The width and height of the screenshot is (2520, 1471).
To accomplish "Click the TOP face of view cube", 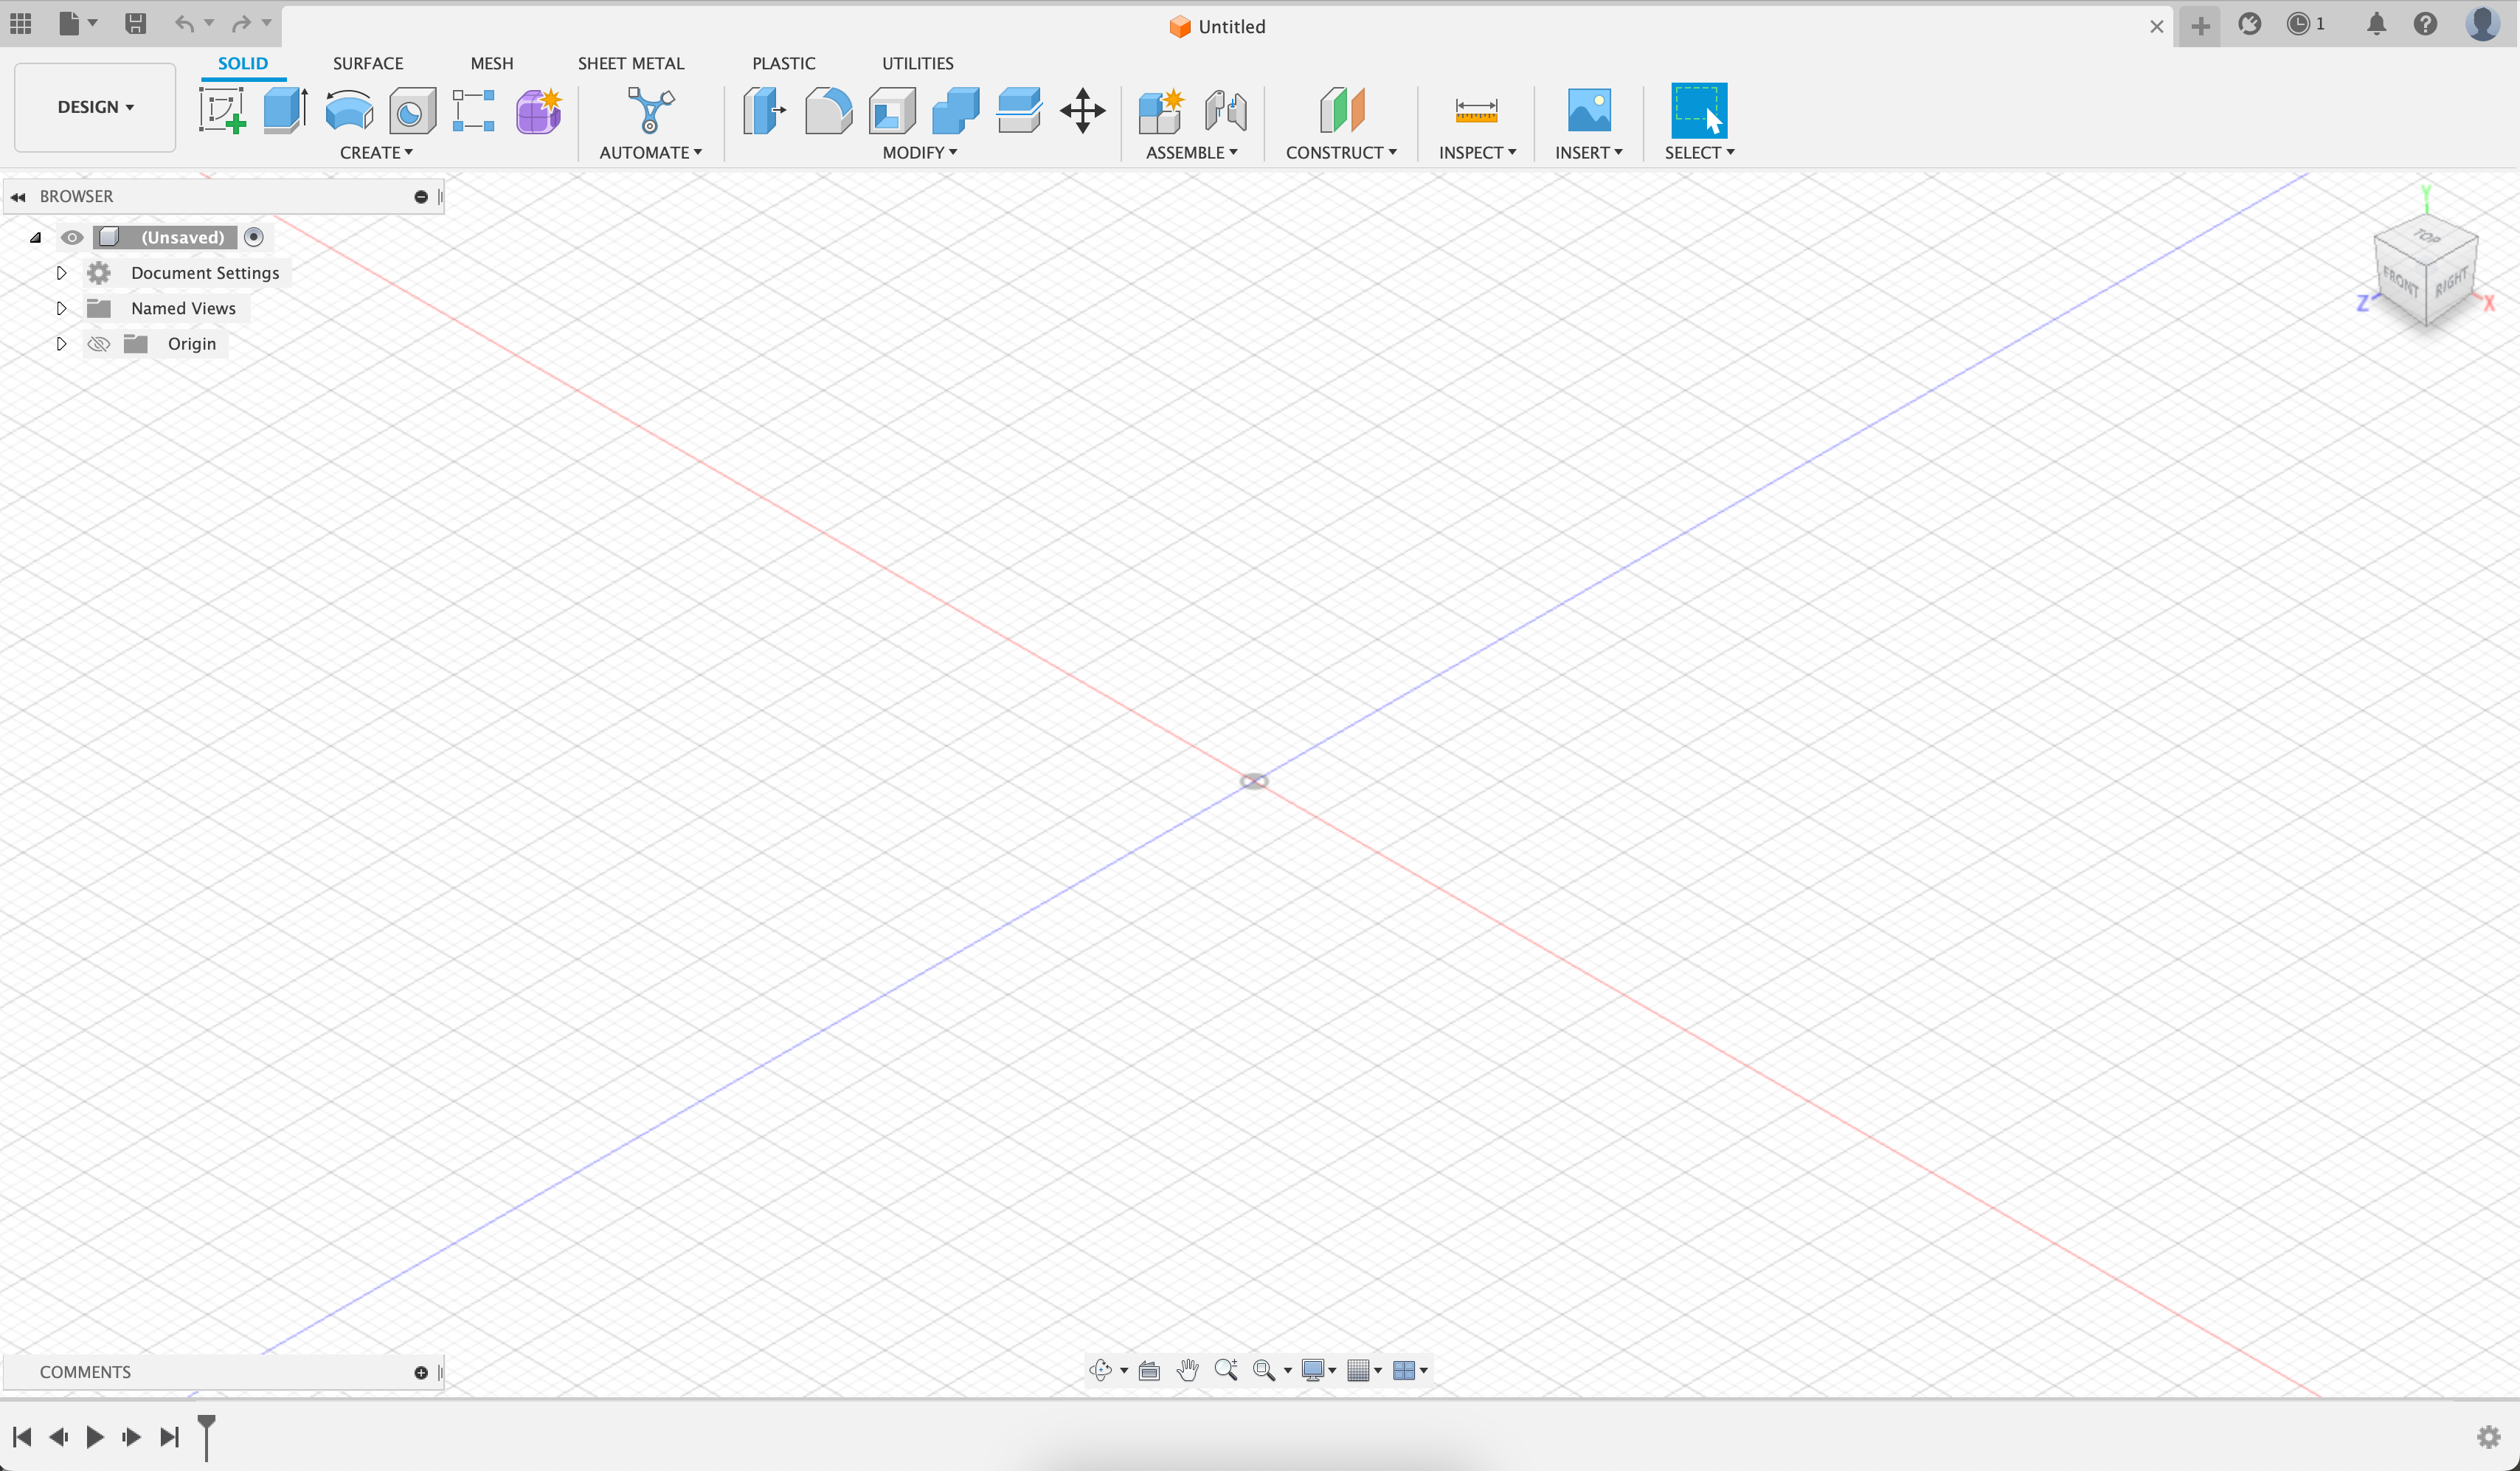I will [x=2427, y=238].
